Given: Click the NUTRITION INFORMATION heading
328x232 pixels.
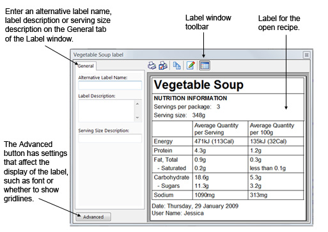Looking at the screenshot, I should [191, 98].
